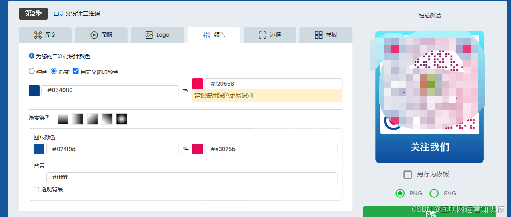The image size is (511, 217).
Task: Check the 另存为模板 save-as-template box
Action: pos(408,174)
